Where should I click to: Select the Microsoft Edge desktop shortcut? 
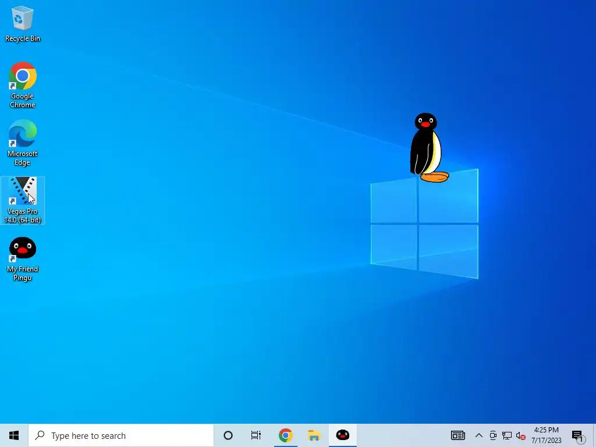[23, 143]
